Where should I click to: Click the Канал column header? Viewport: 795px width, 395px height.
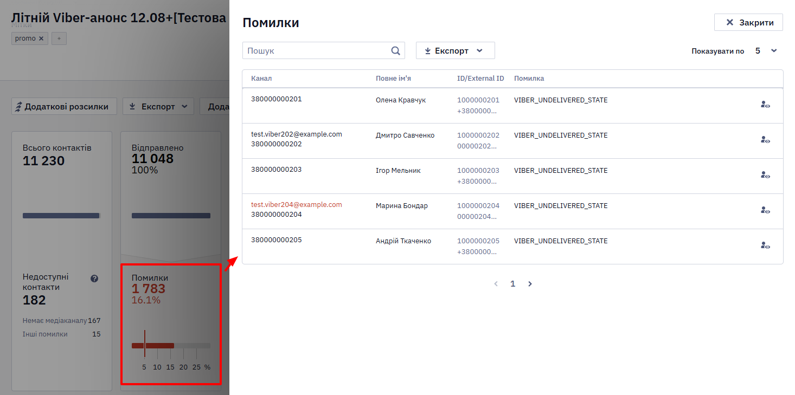261,79
